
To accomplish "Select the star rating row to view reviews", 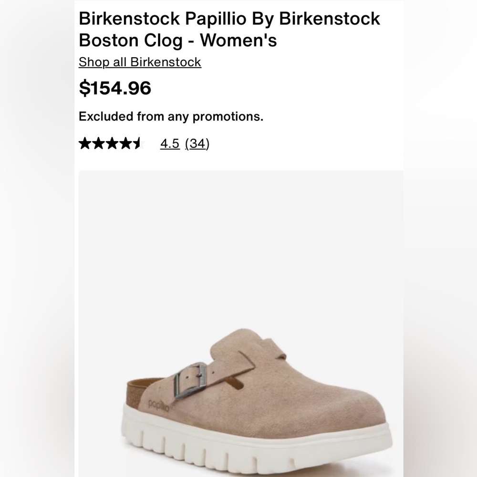I will click(114, 142).
